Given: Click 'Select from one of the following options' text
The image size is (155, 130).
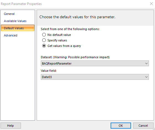Looking at the screenshot, I should pos(70,29).
